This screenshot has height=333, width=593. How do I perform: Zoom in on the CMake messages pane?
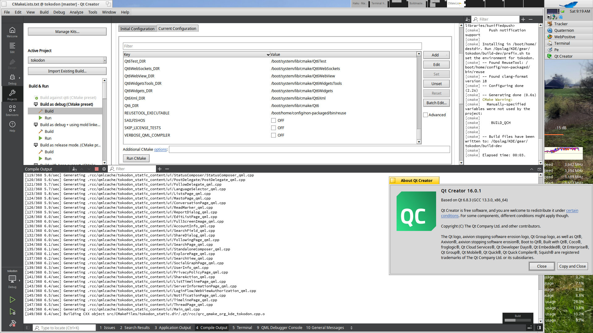pyautogui.click(x=523, y=19)
